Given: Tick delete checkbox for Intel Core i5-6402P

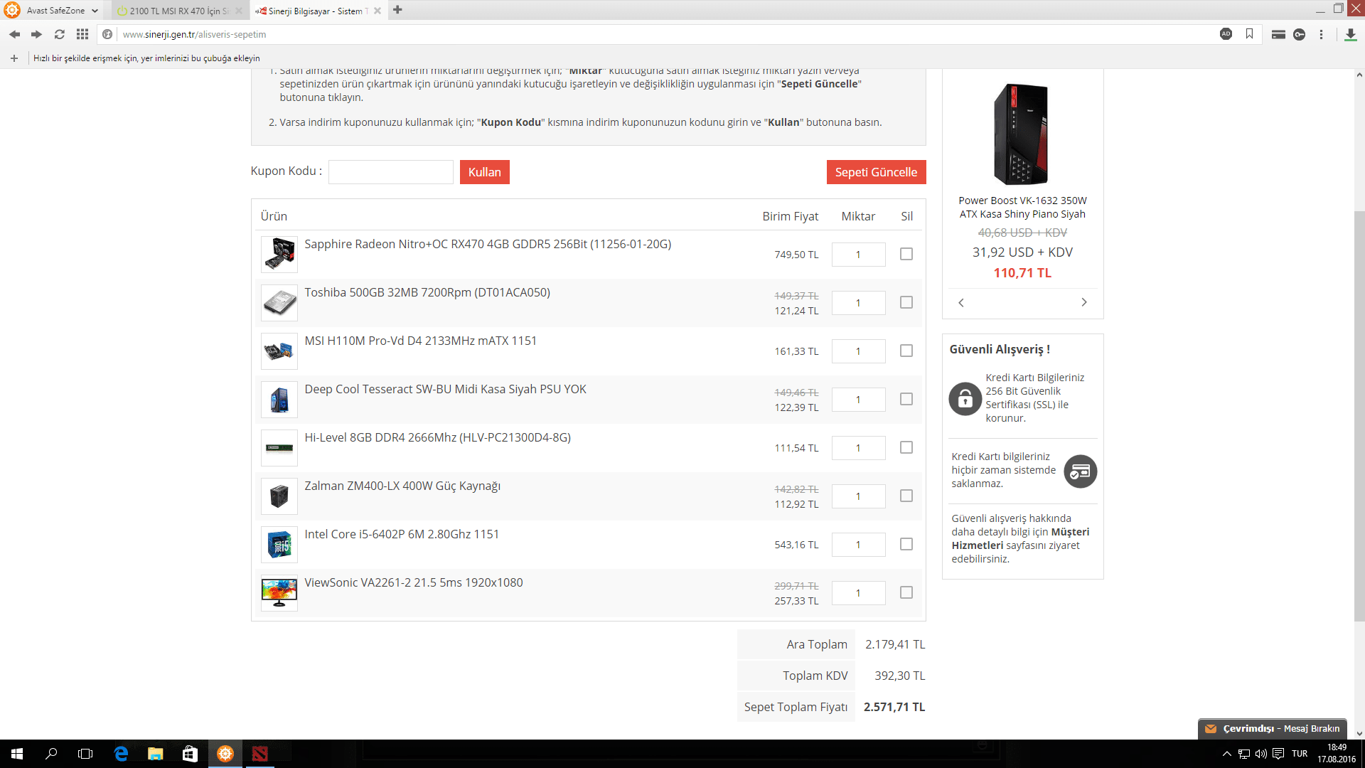Looking at the screenshot, I should (906, 544).
